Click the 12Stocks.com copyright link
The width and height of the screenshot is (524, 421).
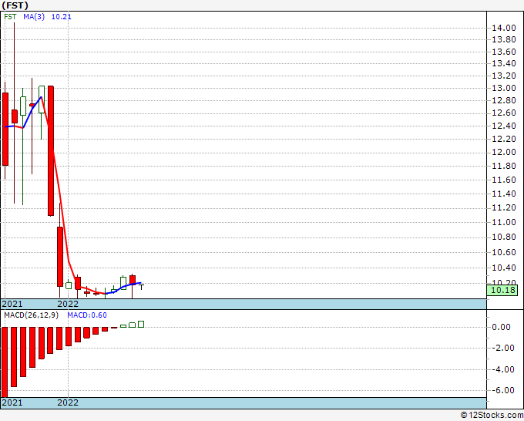(492, 416)
